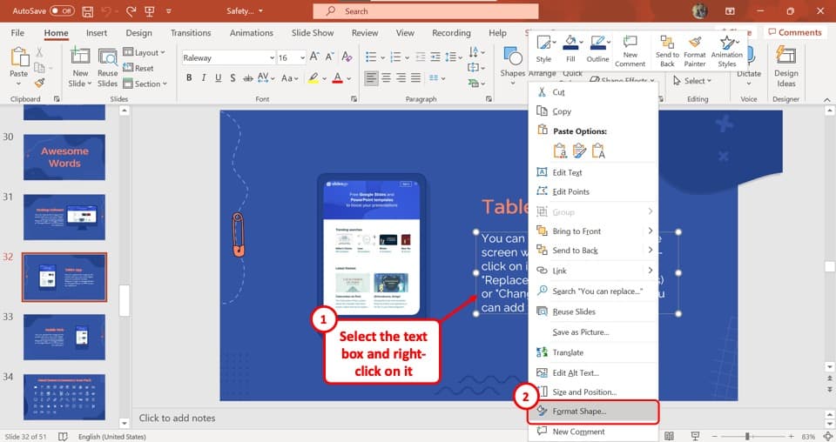Click the Style icon in mini toolbar
836x442 pixels.
click(x=543, y=49)
